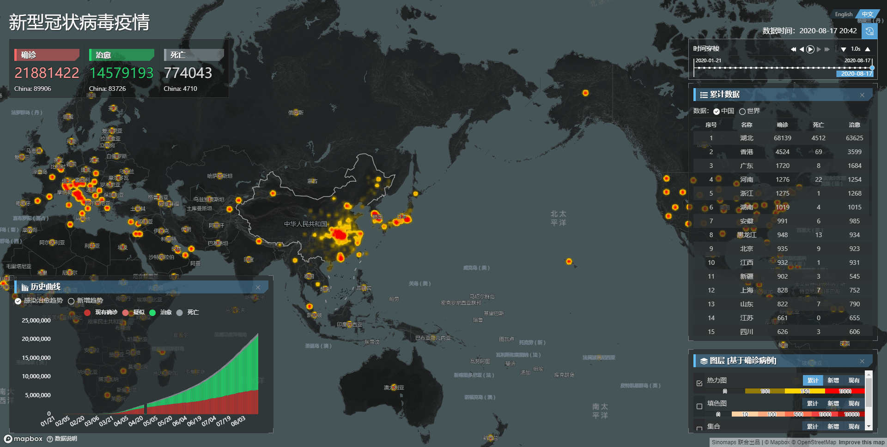Screen dimensions: 887x447
Task: Click the dark red 10000 fill legend swatch
Action: coord(851,414)
